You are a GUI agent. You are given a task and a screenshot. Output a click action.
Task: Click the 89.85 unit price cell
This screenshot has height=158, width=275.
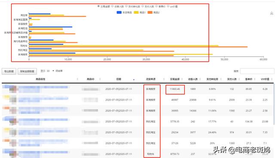coord(249,89)
